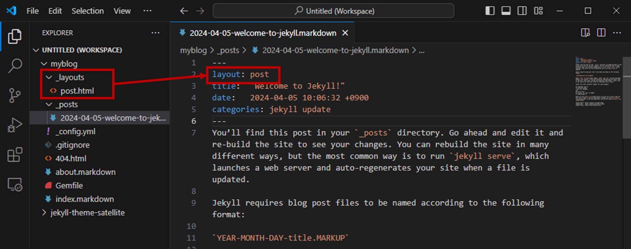631x249 pixels.
Task: Click the EXPLORER panel title
Action: pos(57,33)
